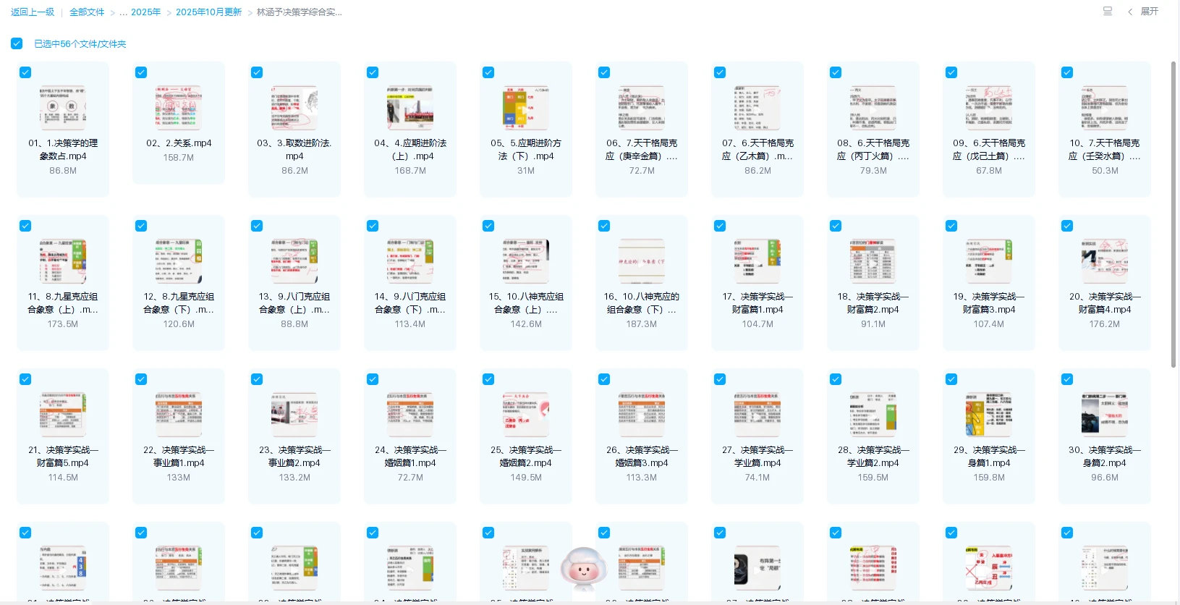Open the 2025年 breadcrumb folder
Viewport: 1180px width, 605px height.
coord(145,12)
